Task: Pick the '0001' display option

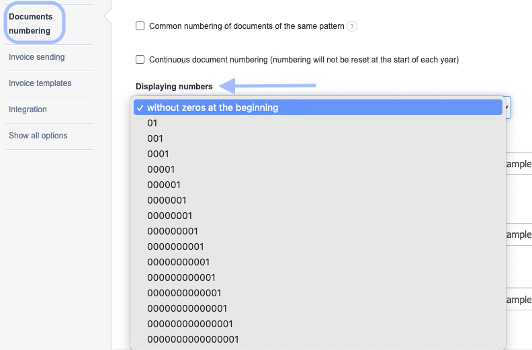Action: [x=158, y=154]
